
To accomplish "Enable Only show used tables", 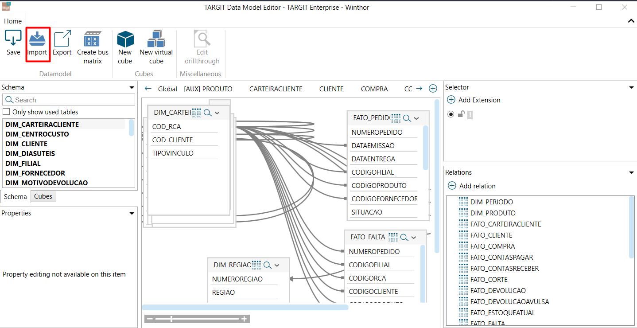I will tap(6, 112).
